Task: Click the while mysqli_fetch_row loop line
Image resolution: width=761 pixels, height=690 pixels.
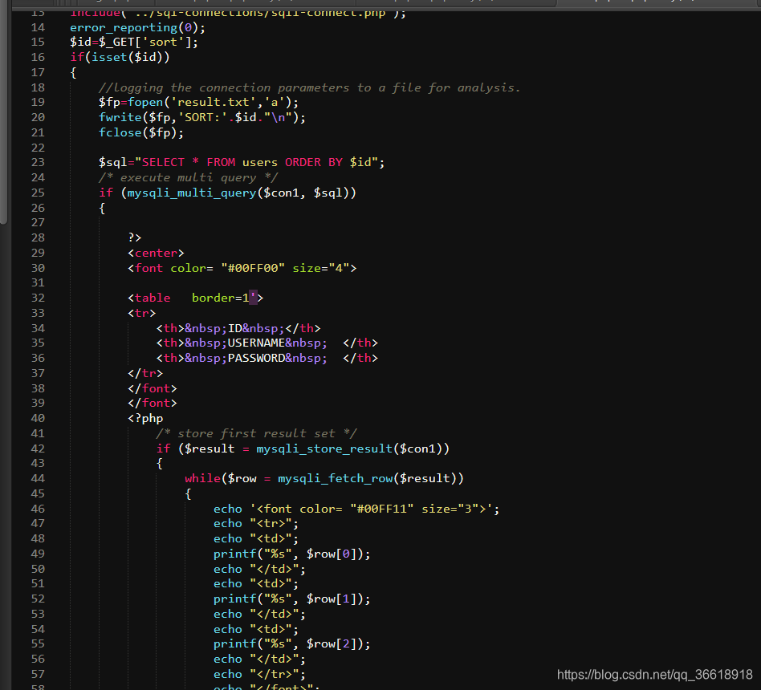Action: pyautogui.click(x=324, y=478)
